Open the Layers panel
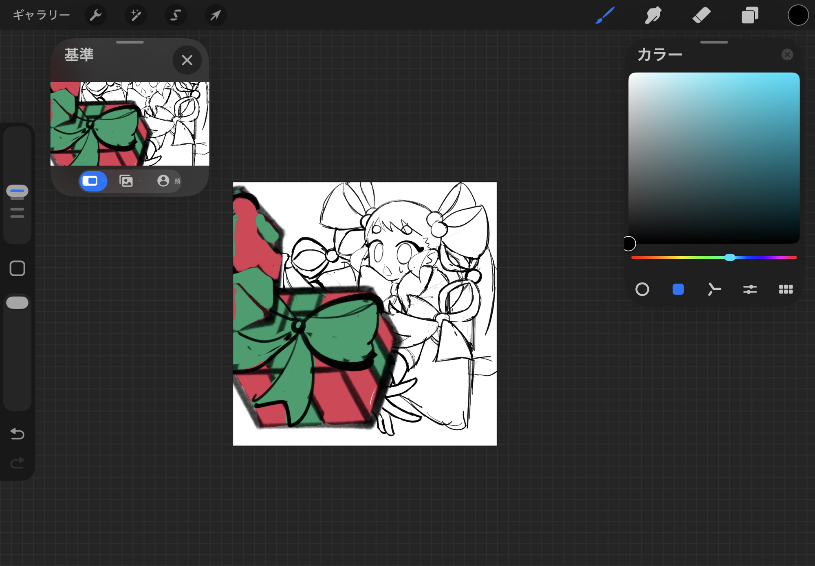 coord(749,15)
